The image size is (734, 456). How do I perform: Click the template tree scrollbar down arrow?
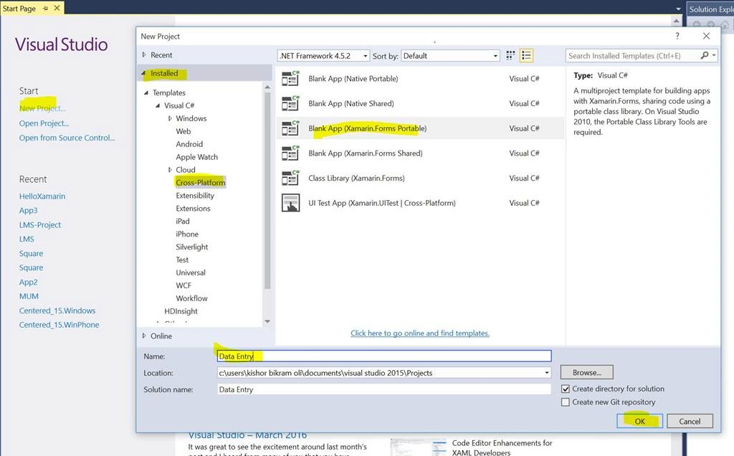(267, 321)
